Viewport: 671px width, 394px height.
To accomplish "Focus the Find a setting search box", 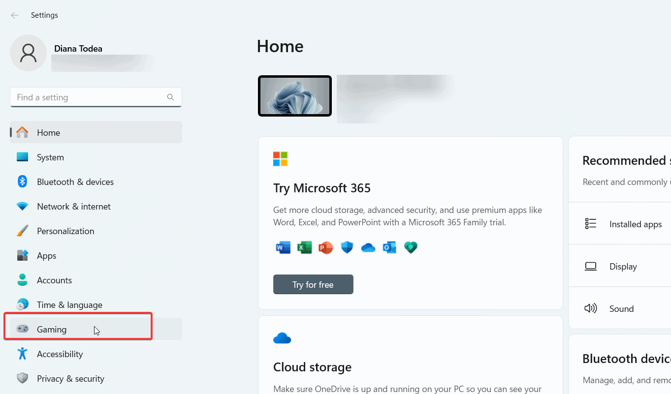I will tap(89, 97).
